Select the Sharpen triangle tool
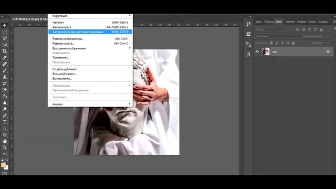 click(x=5, y=103)
